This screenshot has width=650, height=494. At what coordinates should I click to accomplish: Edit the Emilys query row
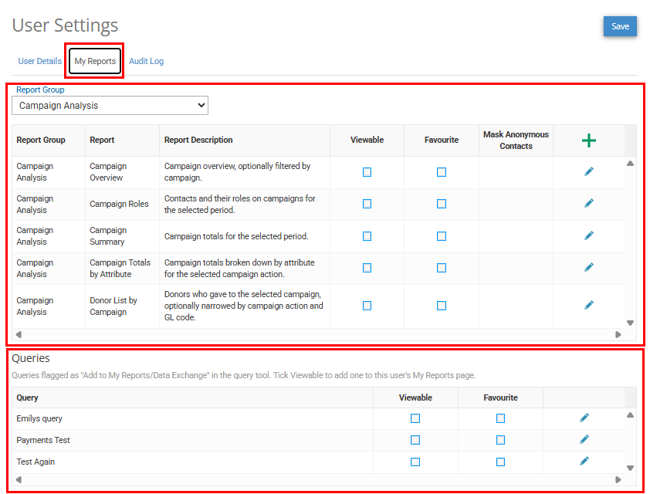tap(584, 418)
